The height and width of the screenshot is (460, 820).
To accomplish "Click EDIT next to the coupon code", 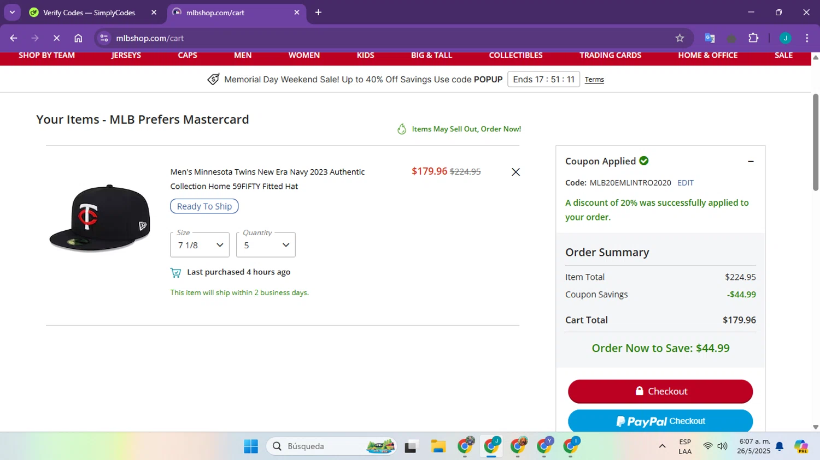I will point(686,183).
